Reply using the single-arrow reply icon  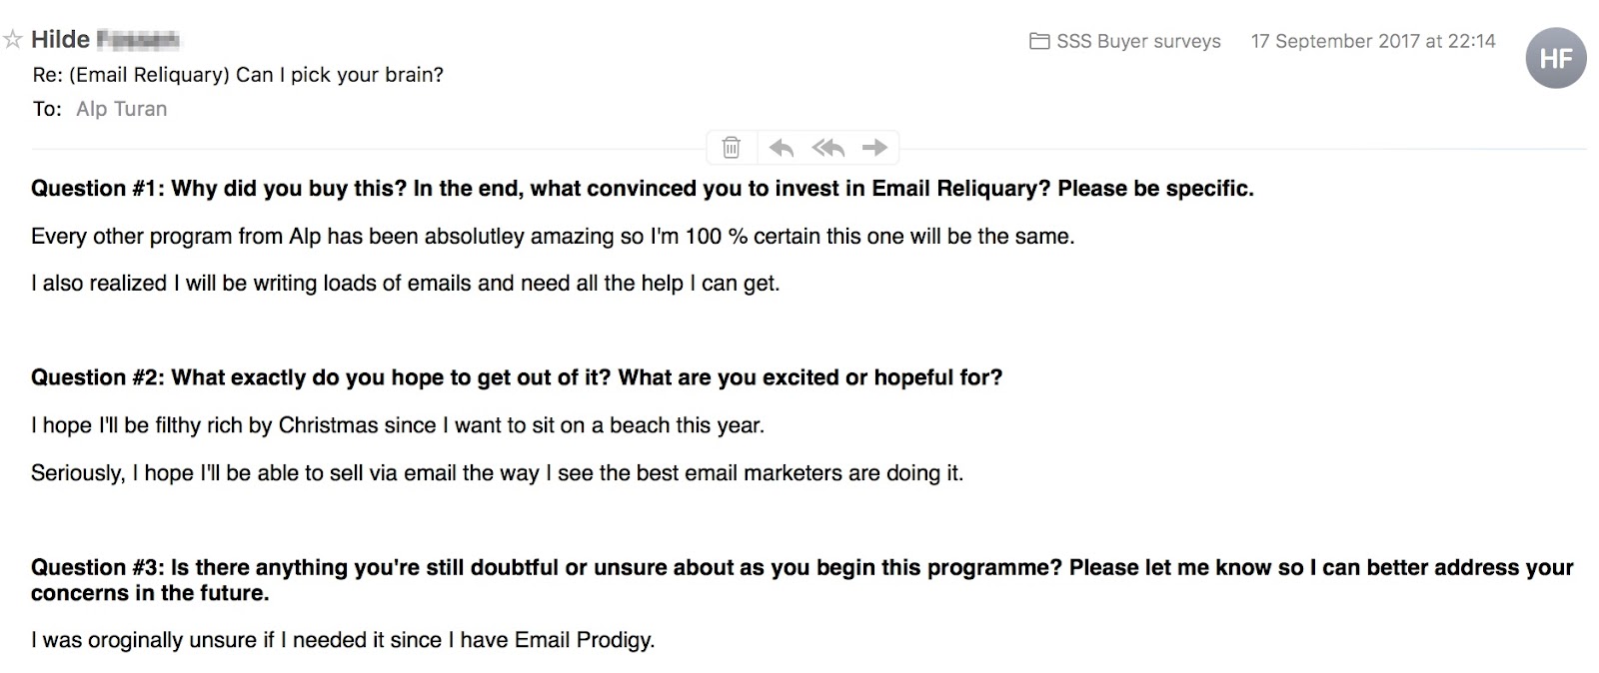[x=782, y=148]
